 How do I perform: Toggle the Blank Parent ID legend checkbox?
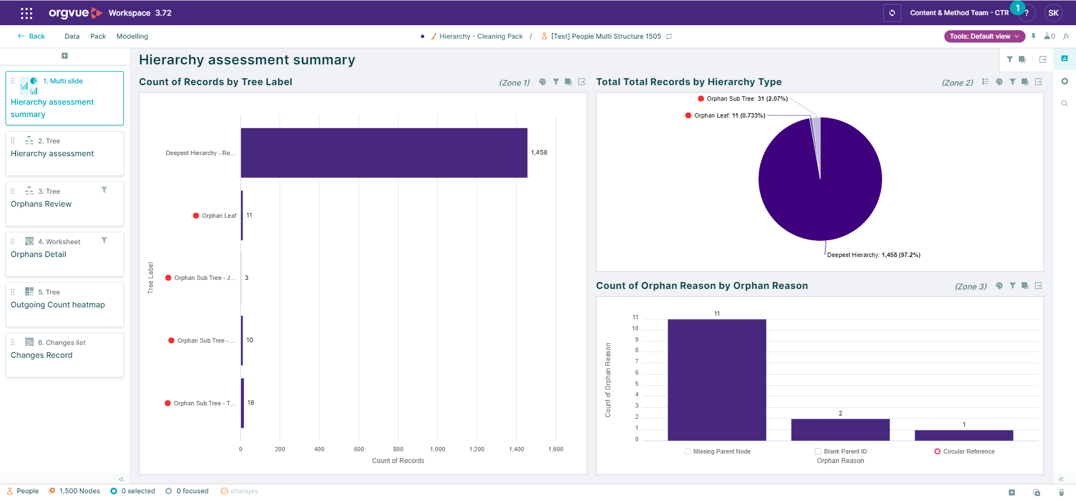pos(818,451)
